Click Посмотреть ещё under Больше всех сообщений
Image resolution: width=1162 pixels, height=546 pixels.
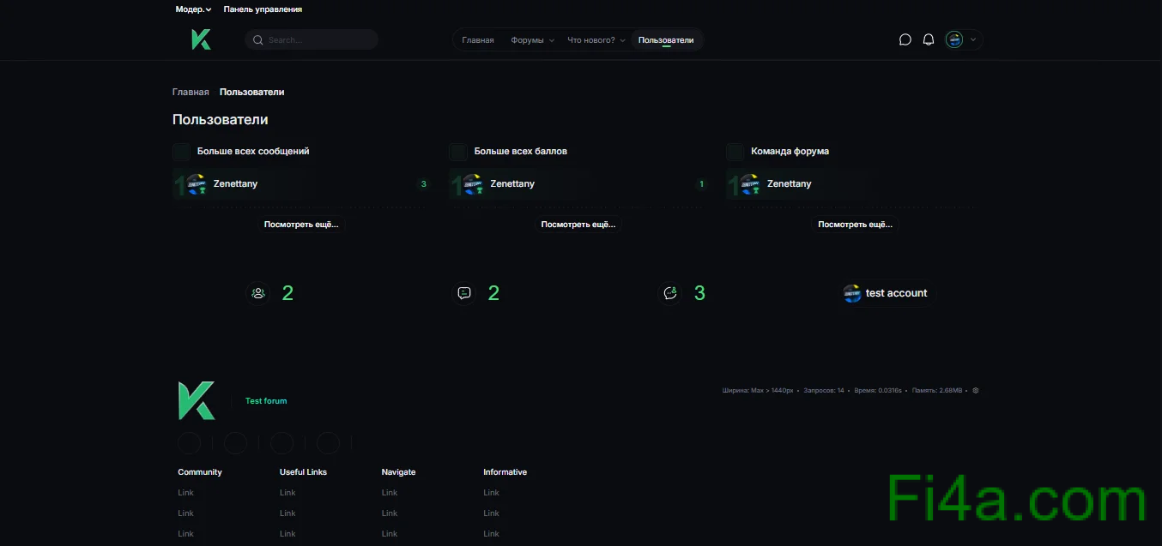click(301, 225)
